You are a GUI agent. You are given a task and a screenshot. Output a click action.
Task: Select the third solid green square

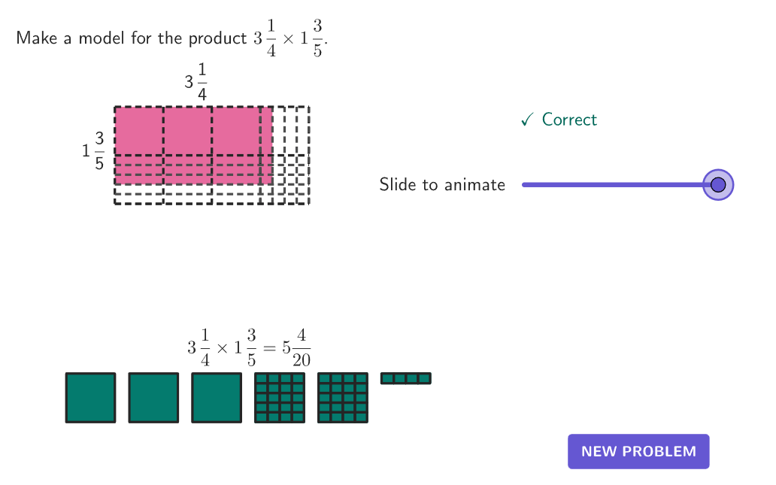[x=217, y=398]
